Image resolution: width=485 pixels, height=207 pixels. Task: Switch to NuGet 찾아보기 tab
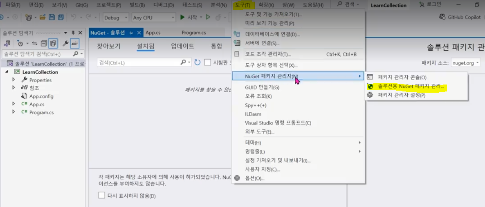(108, 47)
